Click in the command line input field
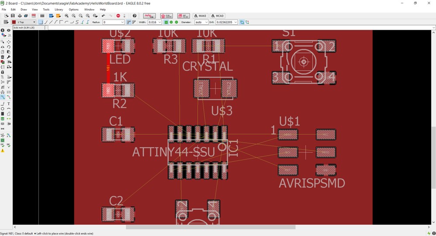The image size is (436, 236). click(239, 28)
